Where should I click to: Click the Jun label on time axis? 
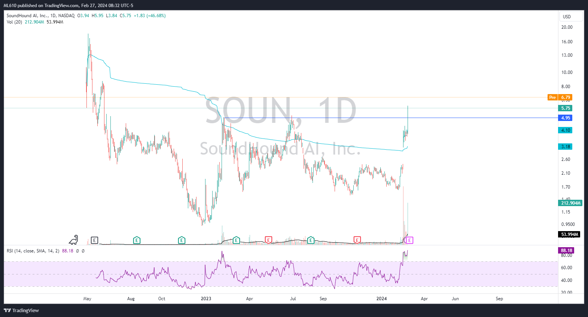(x=455, y=299)
